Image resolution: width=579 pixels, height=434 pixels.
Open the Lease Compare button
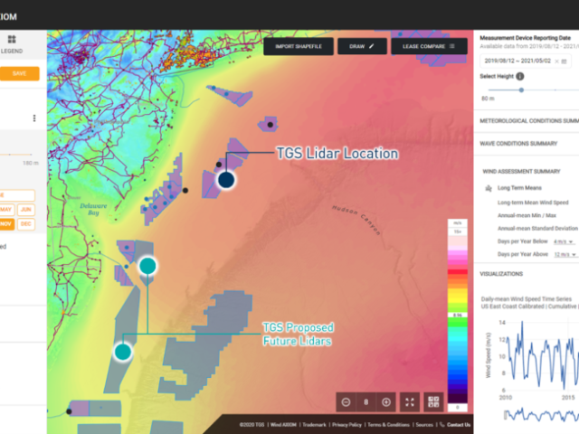429,46
